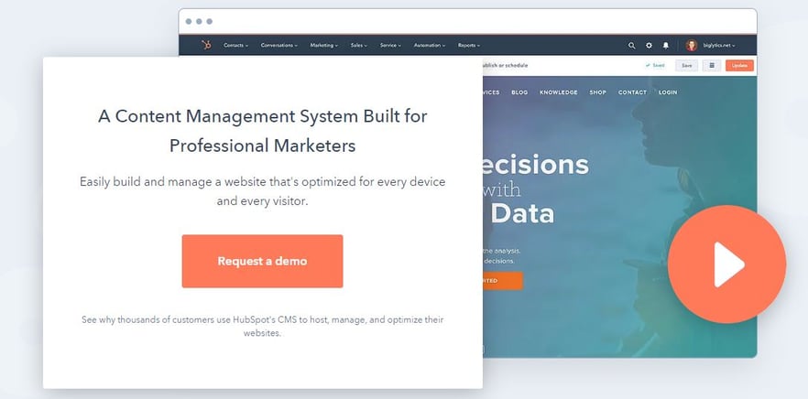
Task: Open the biglytics.net account dropdown
Action: 719,46
